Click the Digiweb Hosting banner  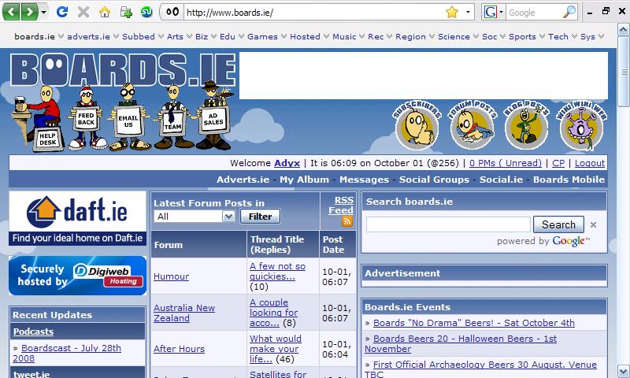click(x=77, y=276)
